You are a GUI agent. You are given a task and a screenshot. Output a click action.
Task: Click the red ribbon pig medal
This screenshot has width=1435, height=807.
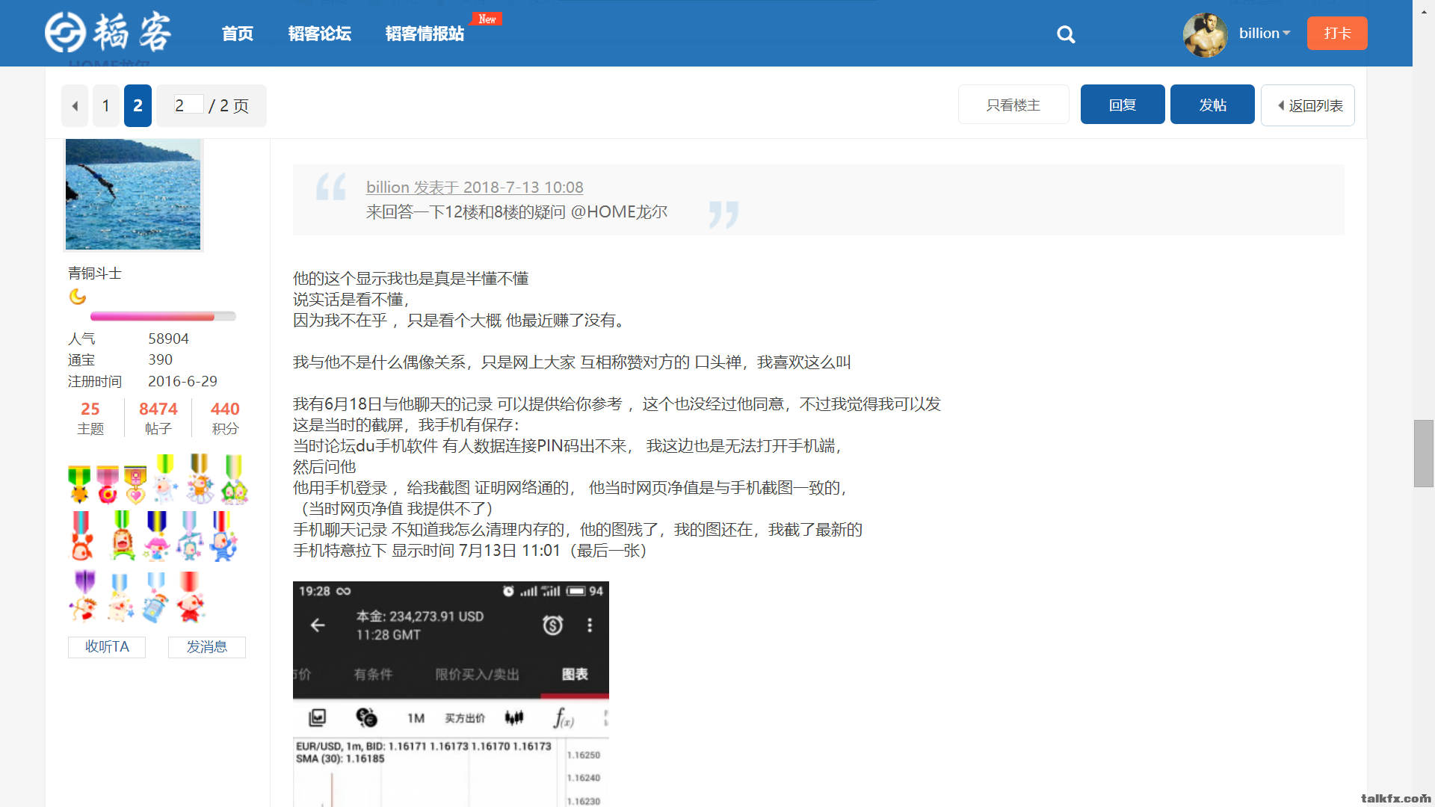click(x=191, y=596)
